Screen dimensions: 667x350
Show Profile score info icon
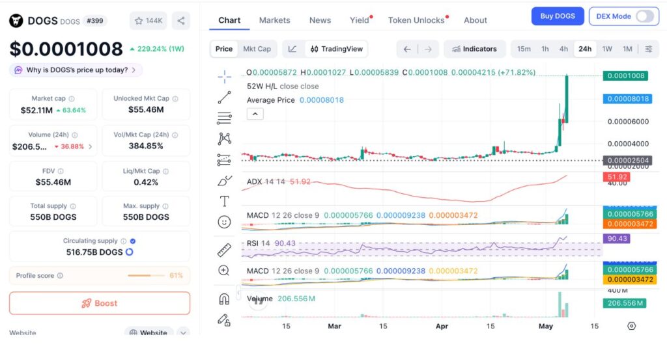coord(60,276)
